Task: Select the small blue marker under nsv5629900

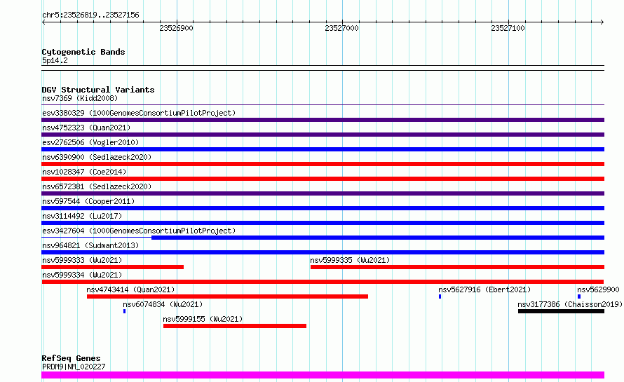Action: pos(579,296)
